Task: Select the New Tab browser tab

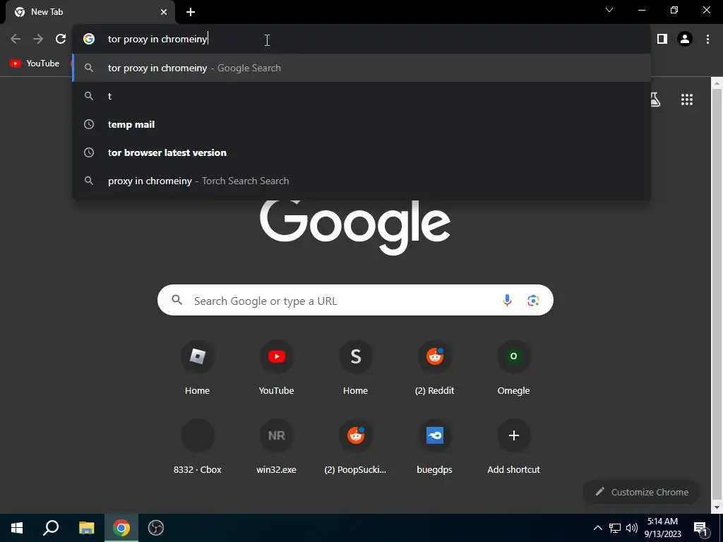Action: coord(91,12)
